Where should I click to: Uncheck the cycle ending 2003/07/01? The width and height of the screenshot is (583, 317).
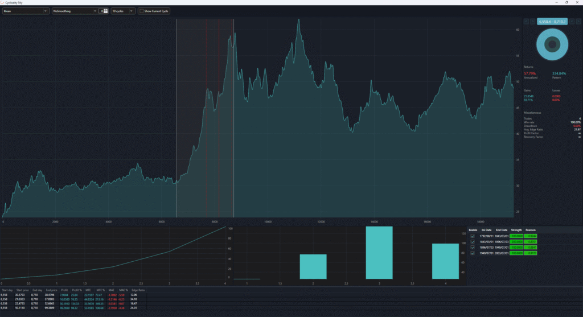[x=472, y=253]
